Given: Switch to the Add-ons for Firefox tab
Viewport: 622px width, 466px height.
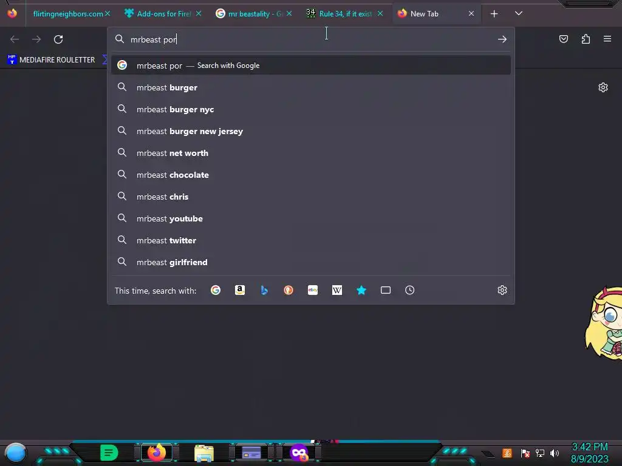Looking at the screenshot, I should (x=163, y=14).
